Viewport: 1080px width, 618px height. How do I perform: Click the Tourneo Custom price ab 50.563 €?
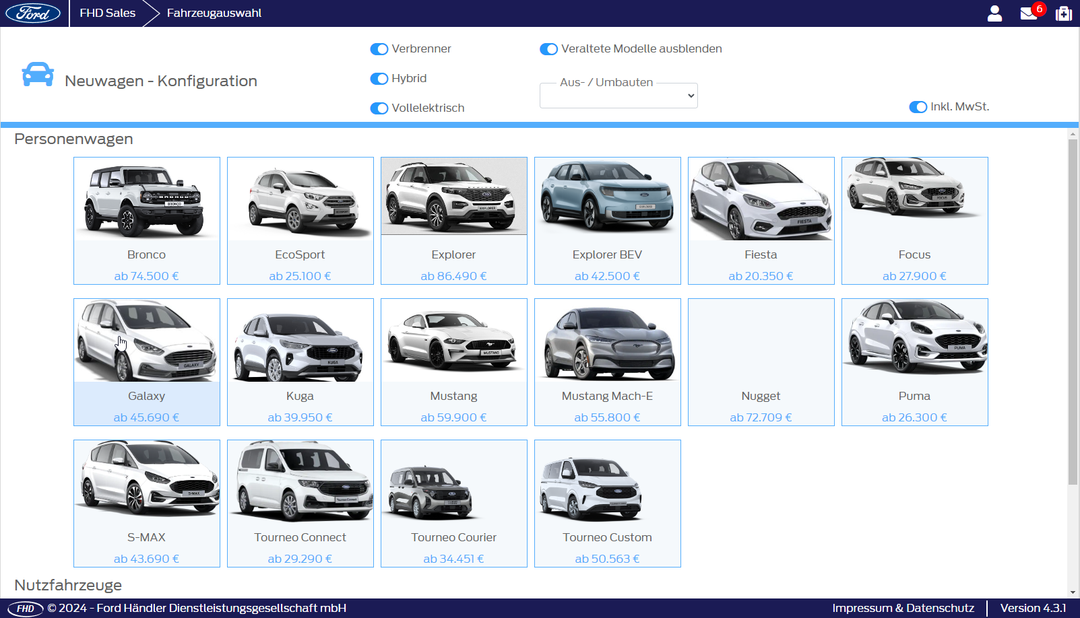point(607,559)
